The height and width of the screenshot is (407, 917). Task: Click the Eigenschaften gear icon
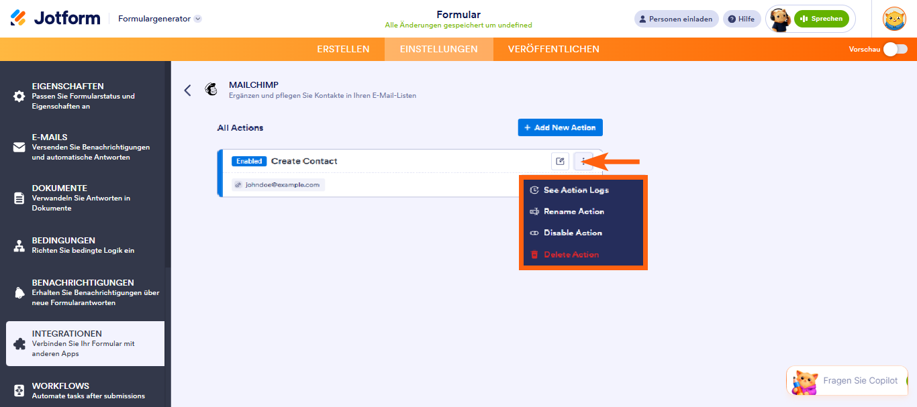pos(19,96)
